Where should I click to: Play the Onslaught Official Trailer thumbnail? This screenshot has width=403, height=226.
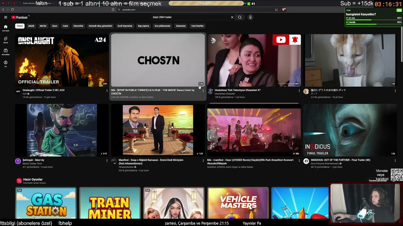[62, 60]
